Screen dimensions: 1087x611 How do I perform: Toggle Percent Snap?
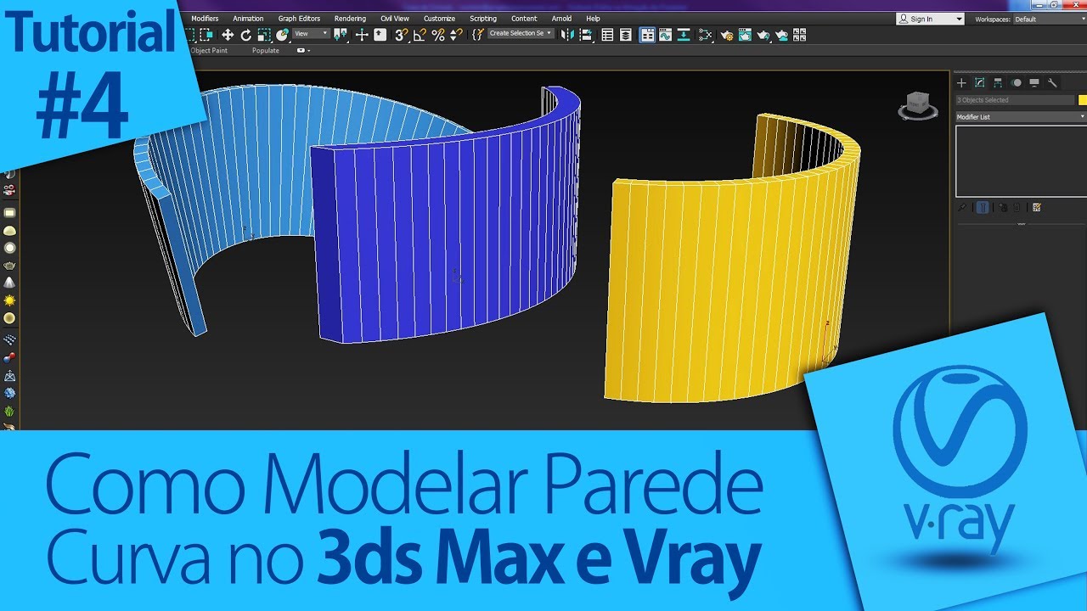click(438, 35)
